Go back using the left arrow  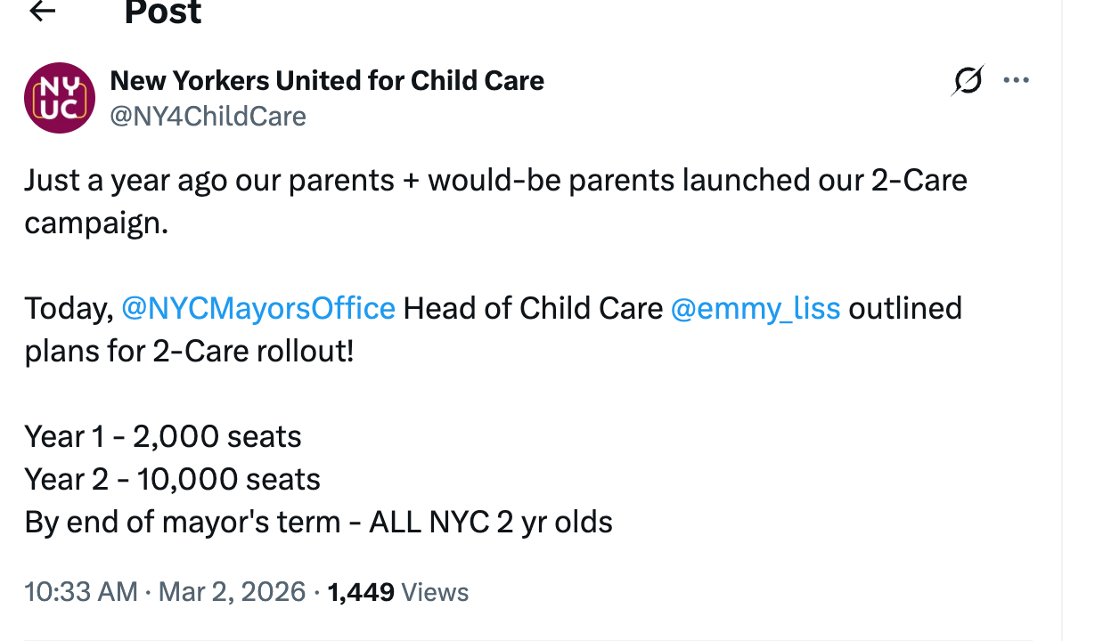pyautogui.click(x=42, y=11)
